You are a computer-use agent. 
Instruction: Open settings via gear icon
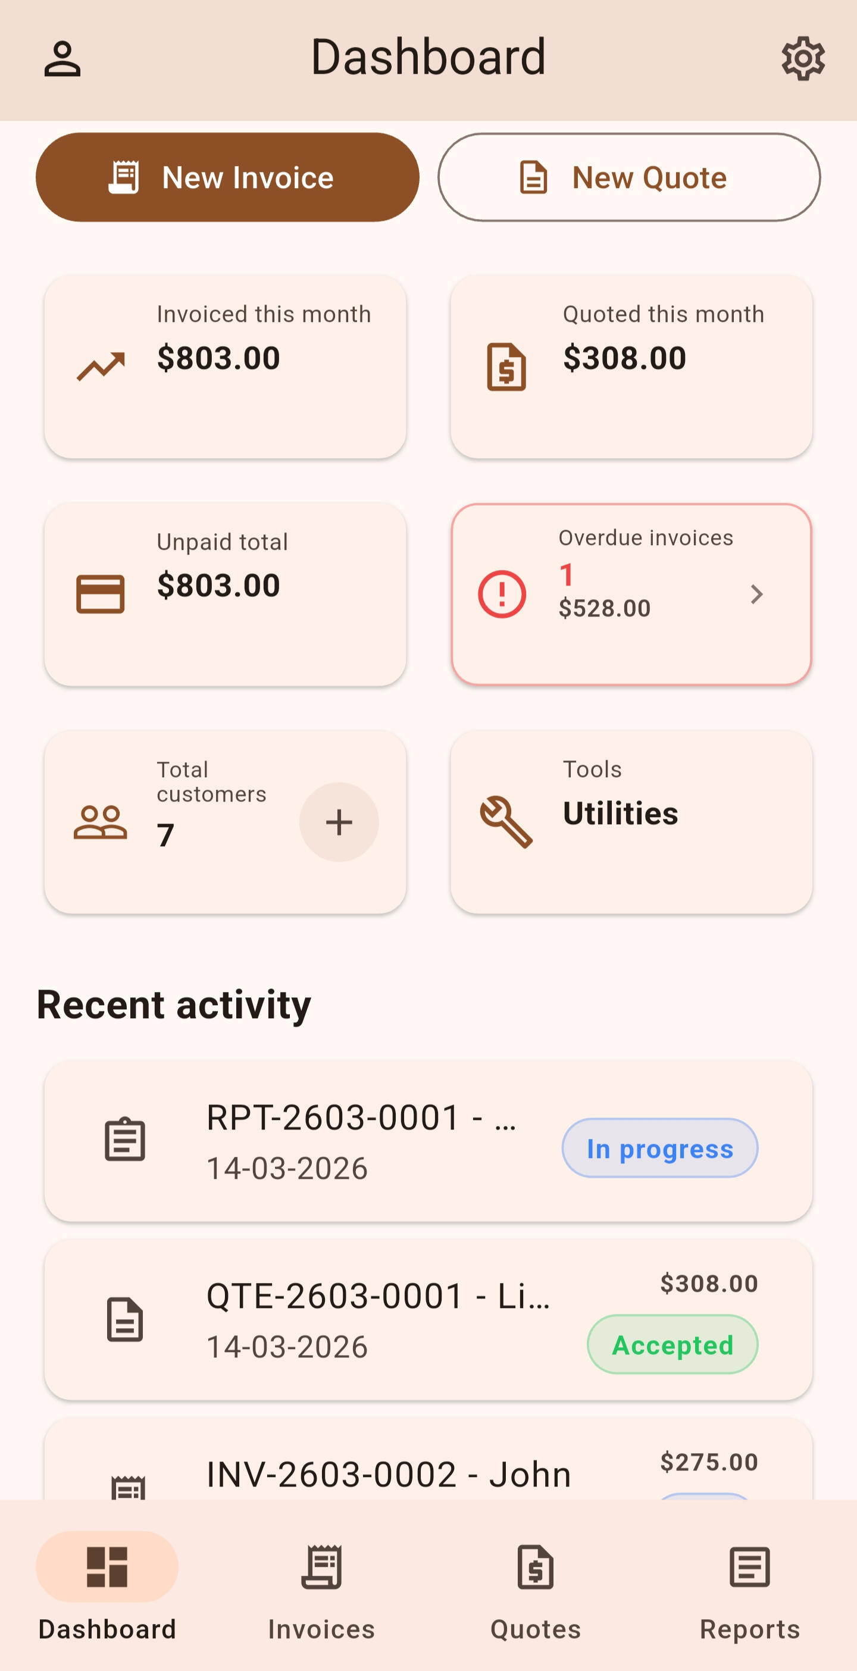(x=802, y=59)
